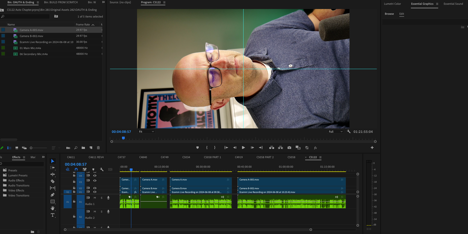
Task: Click the fx badge in the Program monitor controls
Action: 315,148
